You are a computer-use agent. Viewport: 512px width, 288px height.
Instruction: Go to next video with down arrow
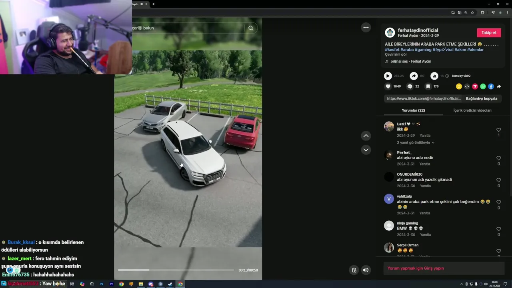(366, 150)
